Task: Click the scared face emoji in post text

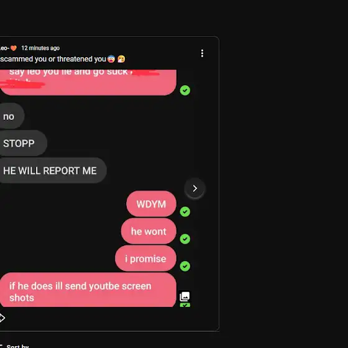Action: pyautogui.click(x=111, y=59)
